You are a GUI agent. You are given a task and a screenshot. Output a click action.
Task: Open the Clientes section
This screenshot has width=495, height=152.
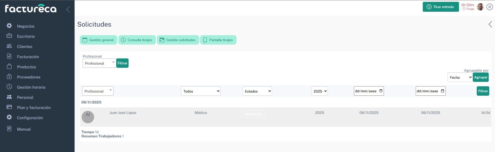25,46
